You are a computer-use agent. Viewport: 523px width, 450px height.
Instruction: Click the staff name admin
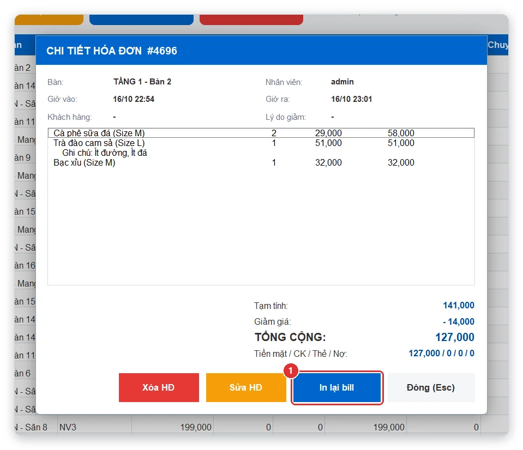[342, 82]
